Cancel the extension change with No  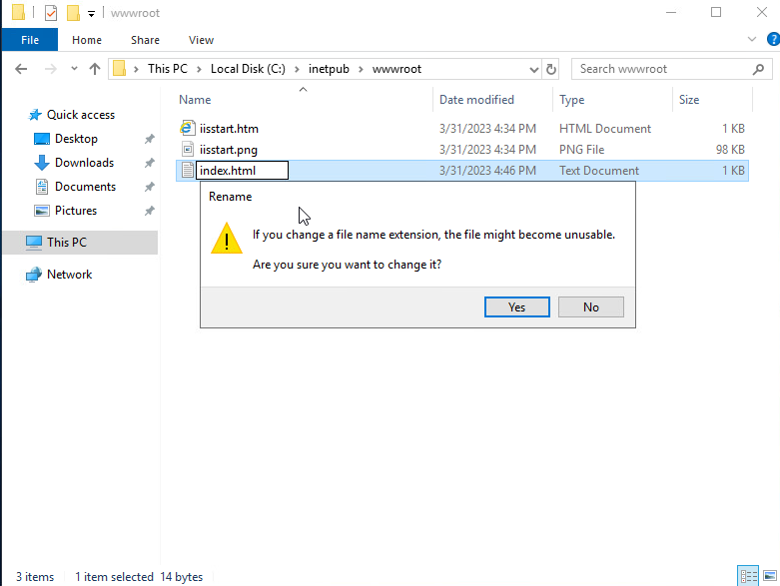coord(591,307)
